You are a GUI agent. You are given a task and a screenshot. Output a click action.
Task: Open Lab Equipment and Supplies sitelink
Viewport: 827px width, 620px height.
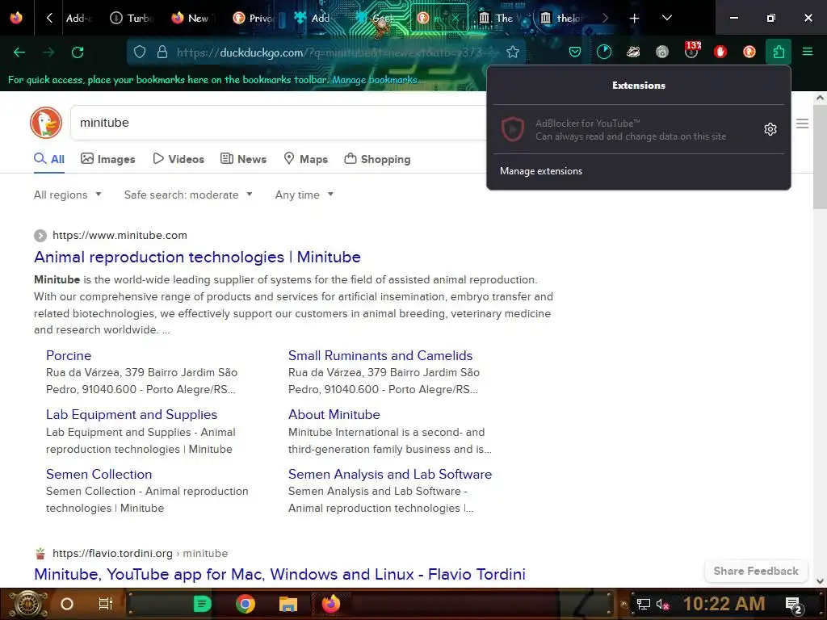click(132, 414)
